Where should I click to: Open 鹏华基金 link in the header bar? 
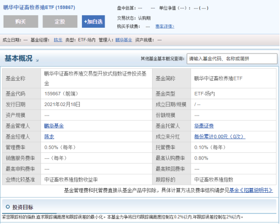point(124,40)
